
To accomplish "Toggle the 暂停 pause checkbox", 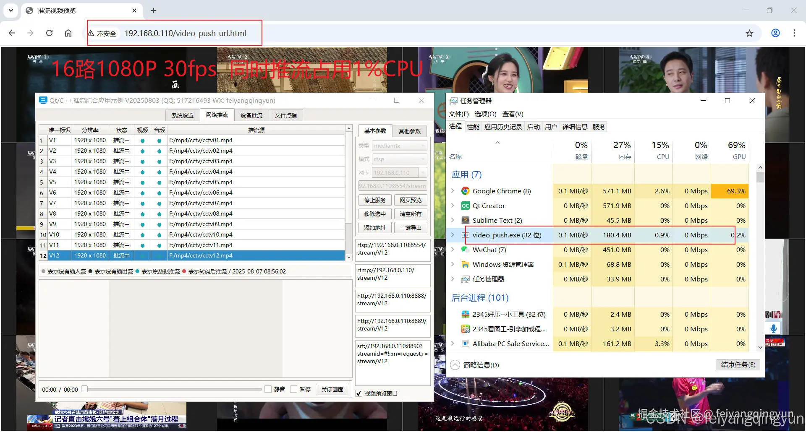I will pyautogui.click(x=293, y=389).
